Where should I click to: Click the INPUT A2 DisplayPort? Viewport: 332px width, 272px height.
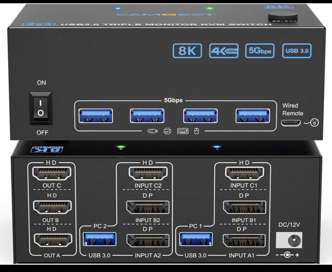pos(148,241)
